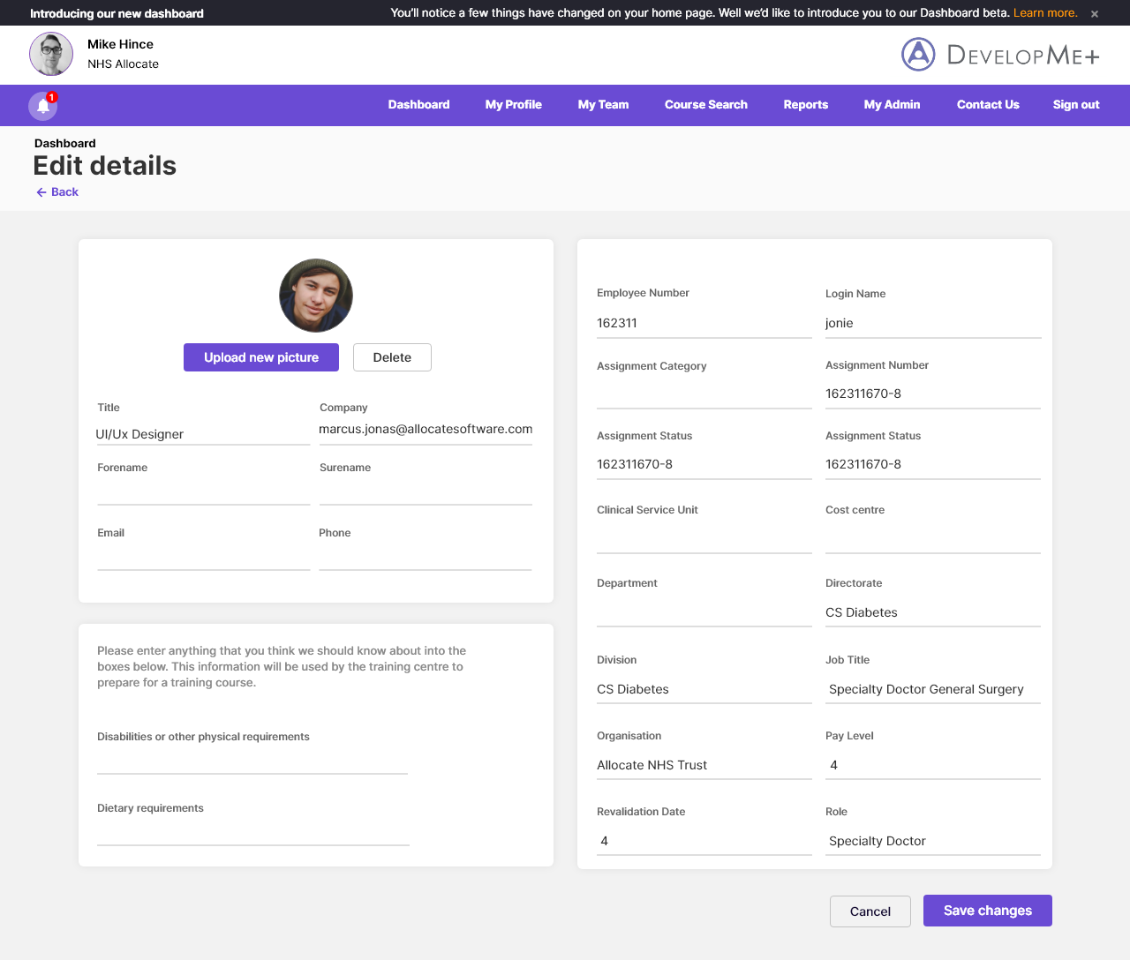
Task: Click into the Phone field
Action: pyautogui.click(x=426, y=558)
